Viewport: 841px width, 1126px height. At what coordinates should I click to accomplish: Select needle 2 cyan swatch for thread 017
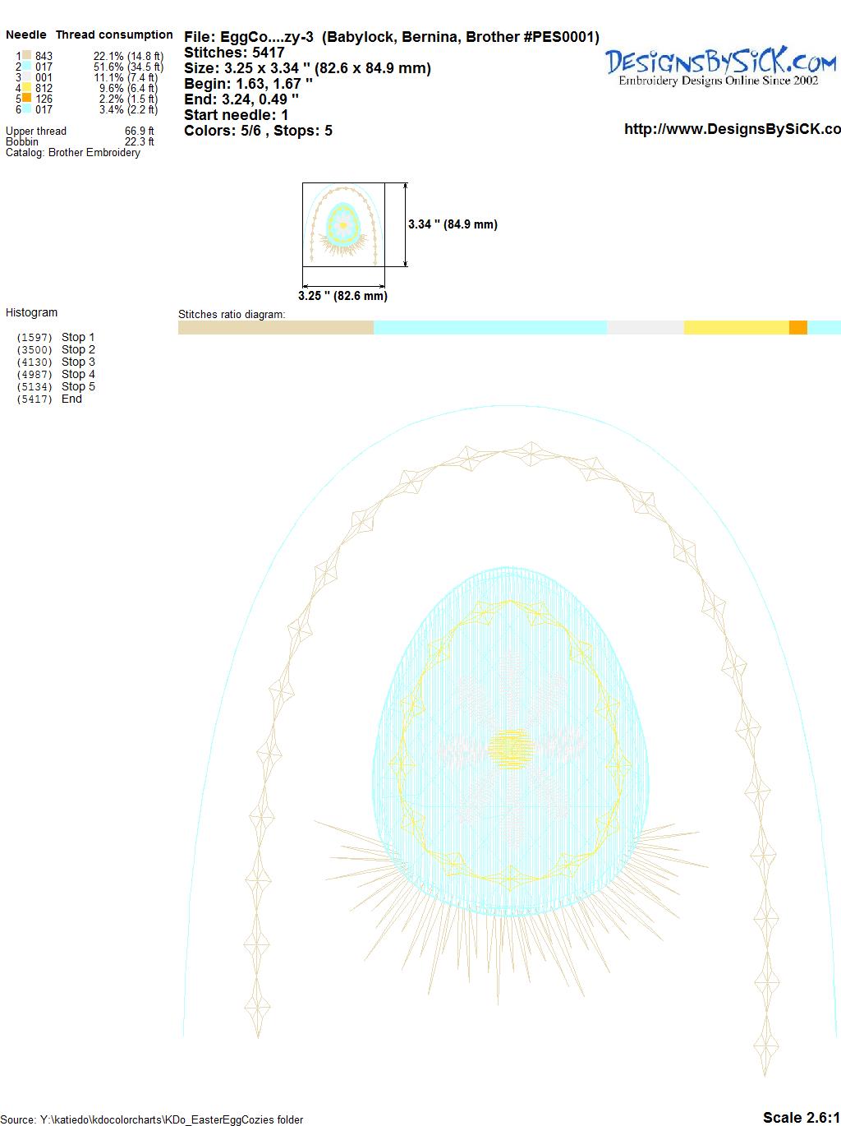(26, 67)
